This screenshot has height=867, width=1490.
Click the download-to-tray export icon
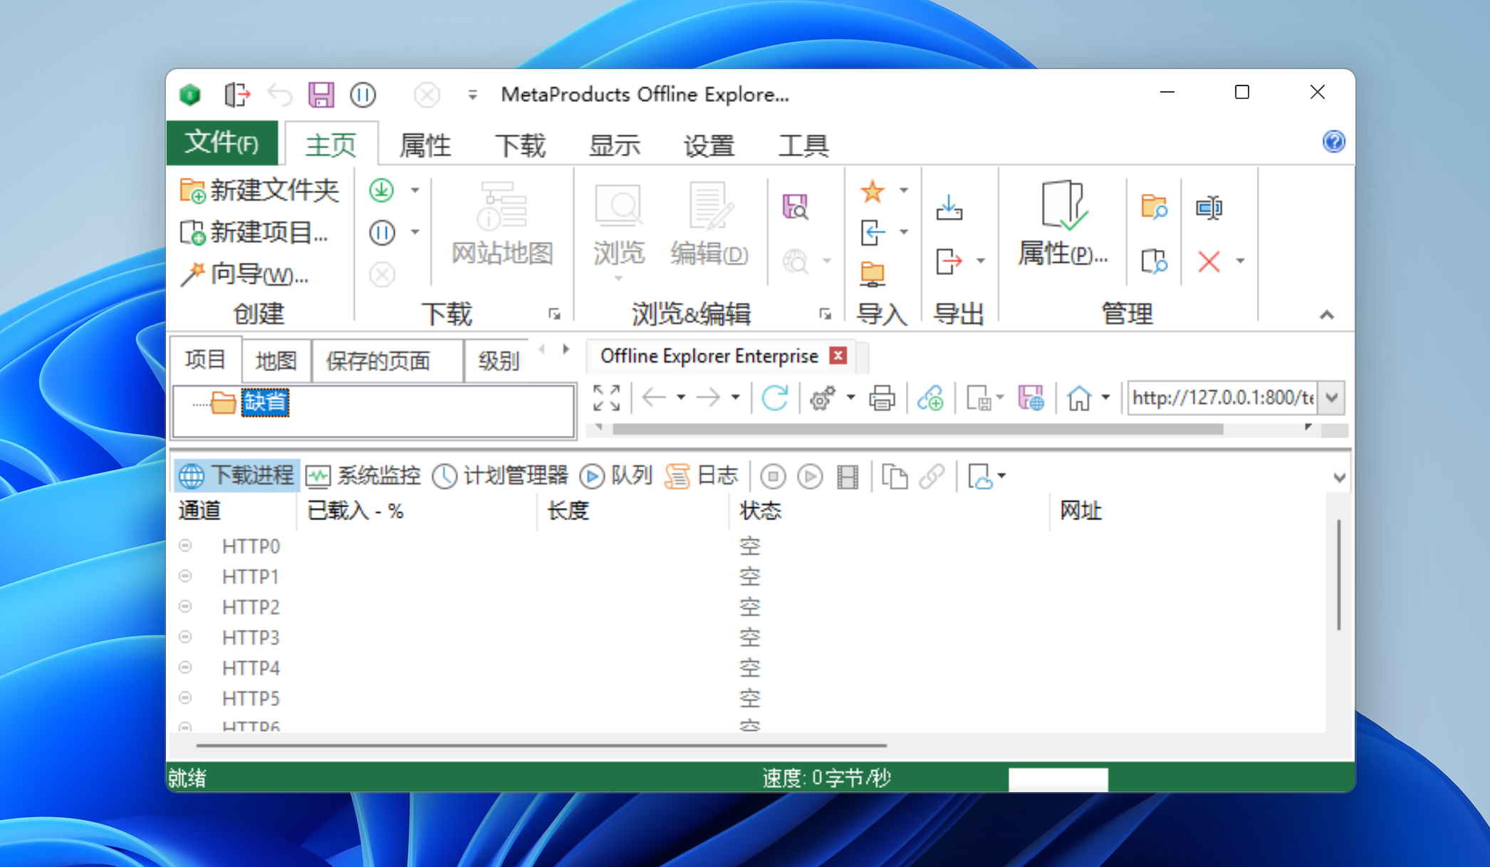click(949, 208)
